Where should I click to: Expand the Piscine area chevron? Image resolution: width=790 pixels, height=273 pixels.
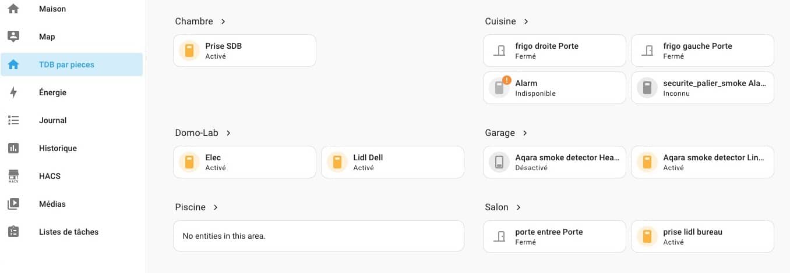216,207
